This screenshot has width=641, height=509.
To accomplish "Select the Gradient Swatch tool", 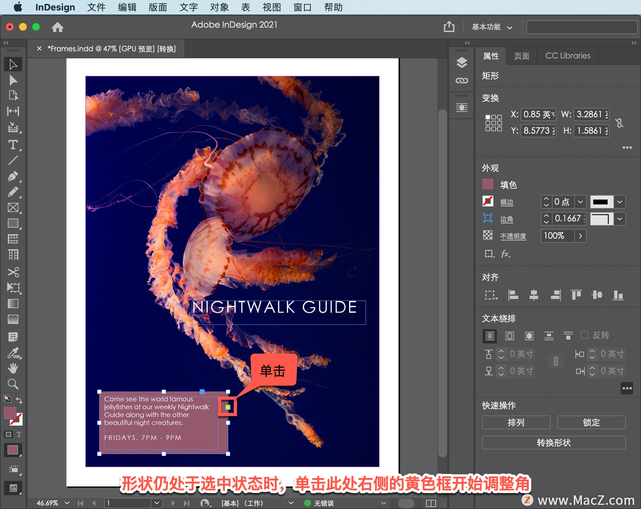I will [x=13, y=304].
